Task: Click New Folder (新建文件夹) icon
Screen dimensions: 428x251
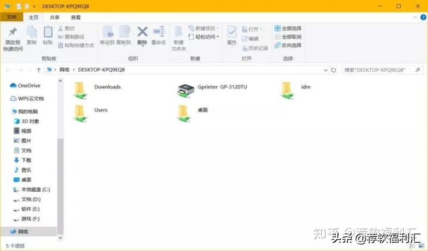Action: (179, 32)
